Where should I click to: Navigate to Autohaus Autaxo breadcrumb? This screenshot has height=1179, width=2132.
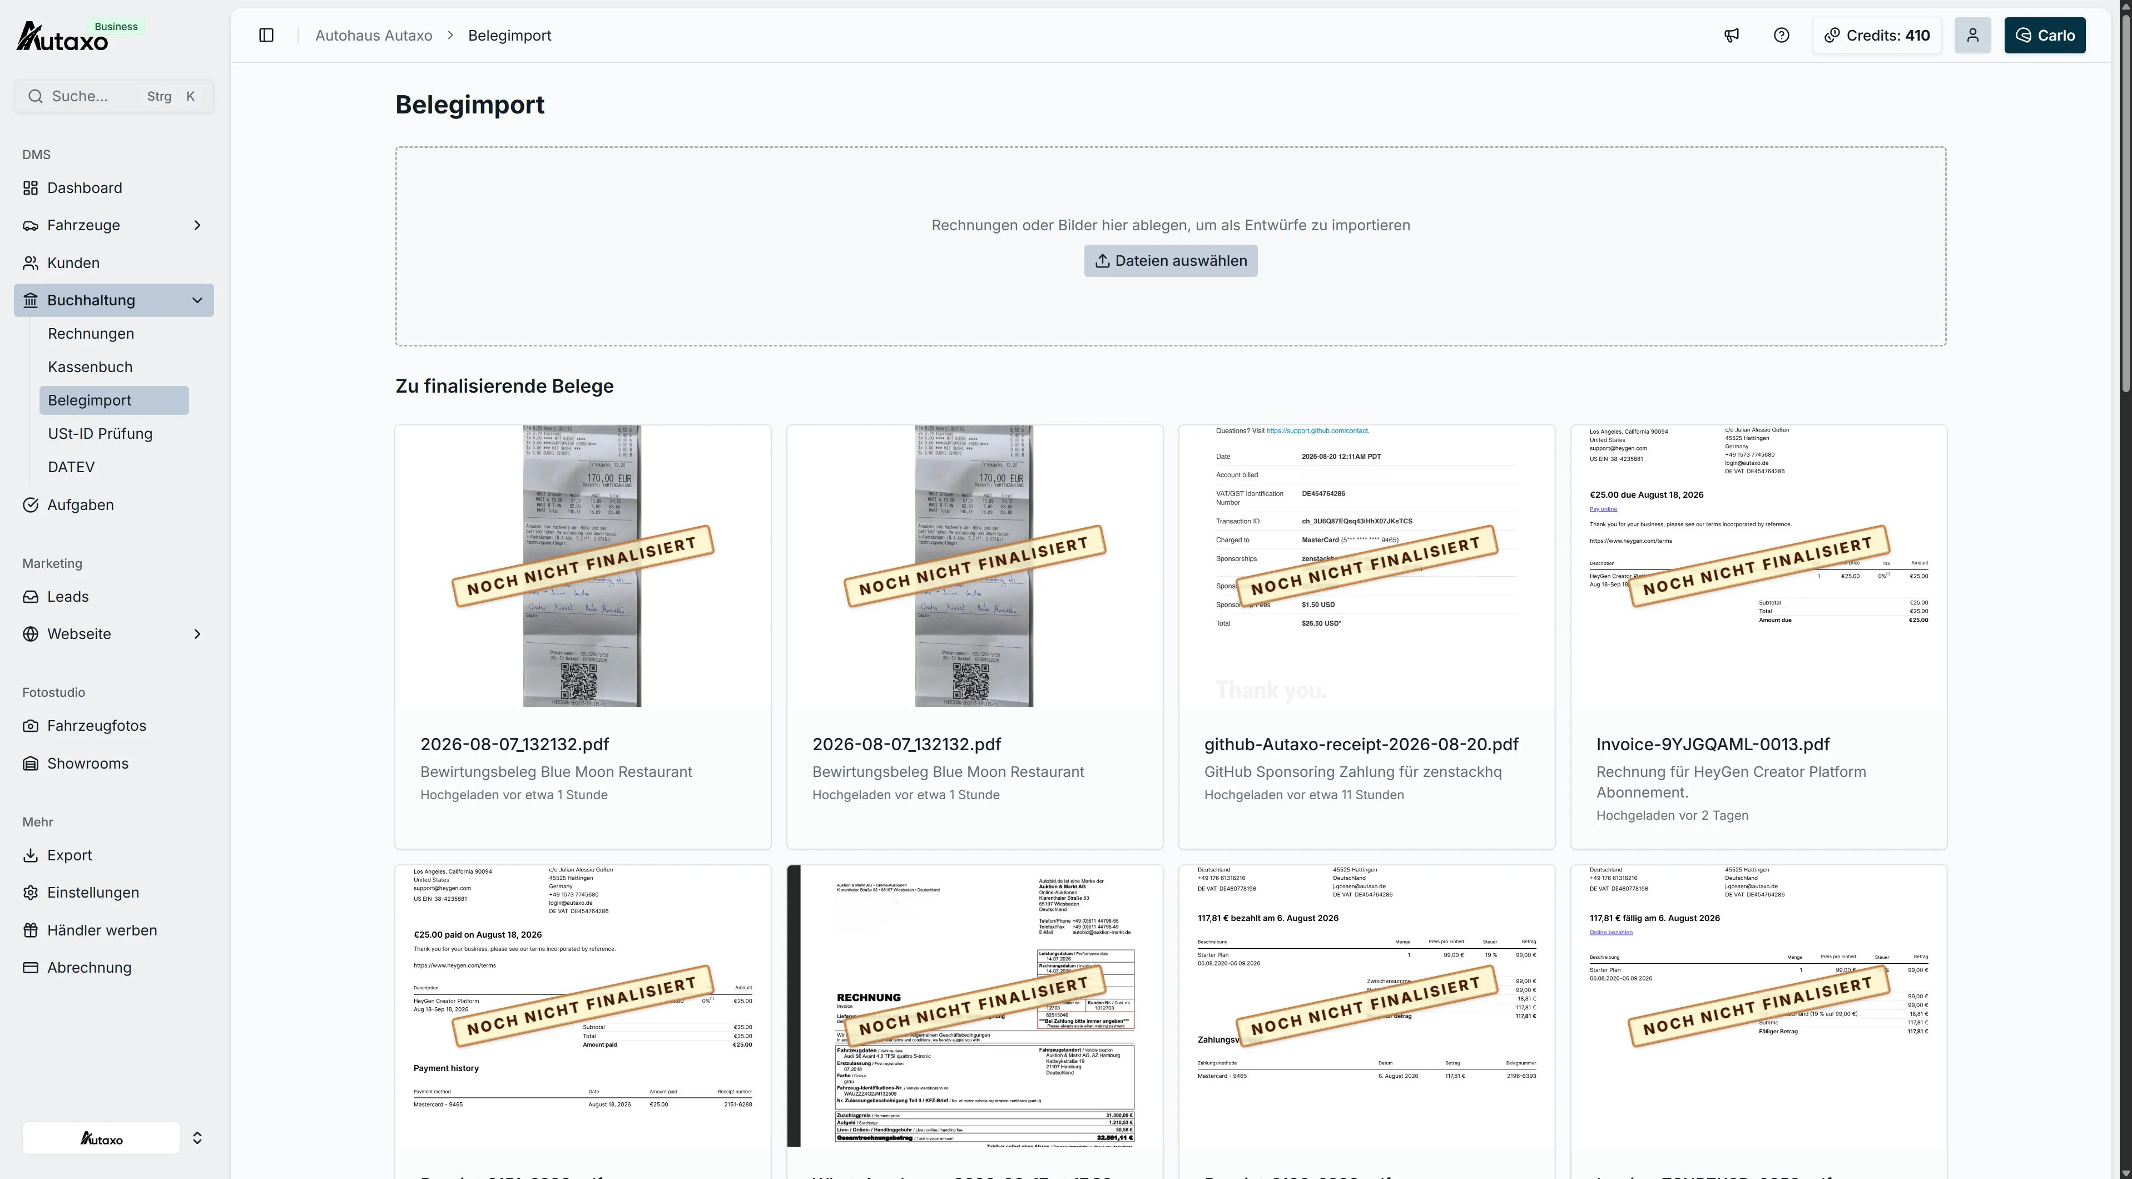pyautogui.click(x=374, y=36)
